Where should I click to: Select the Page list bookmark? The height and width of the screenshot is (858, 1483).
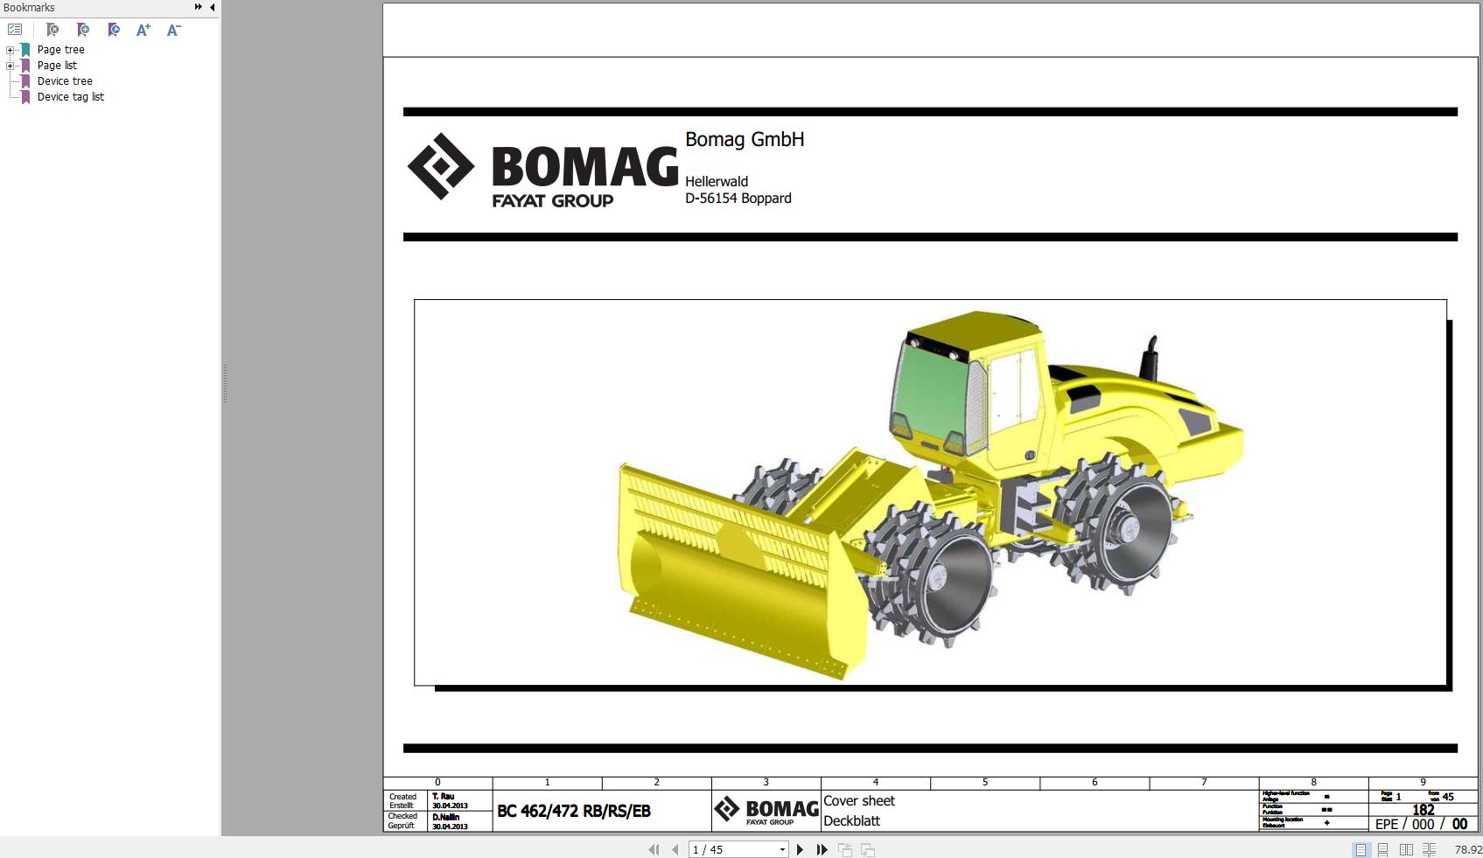(x=57, y=66)
